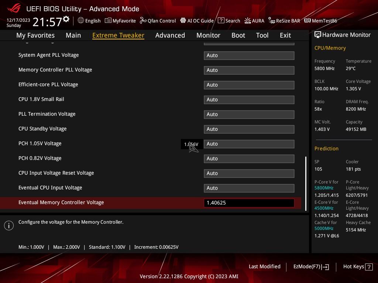Screen dimensions: 378x283
Task: Switch to Main tab
Action: pyautogui.click(x=73, y=35)
